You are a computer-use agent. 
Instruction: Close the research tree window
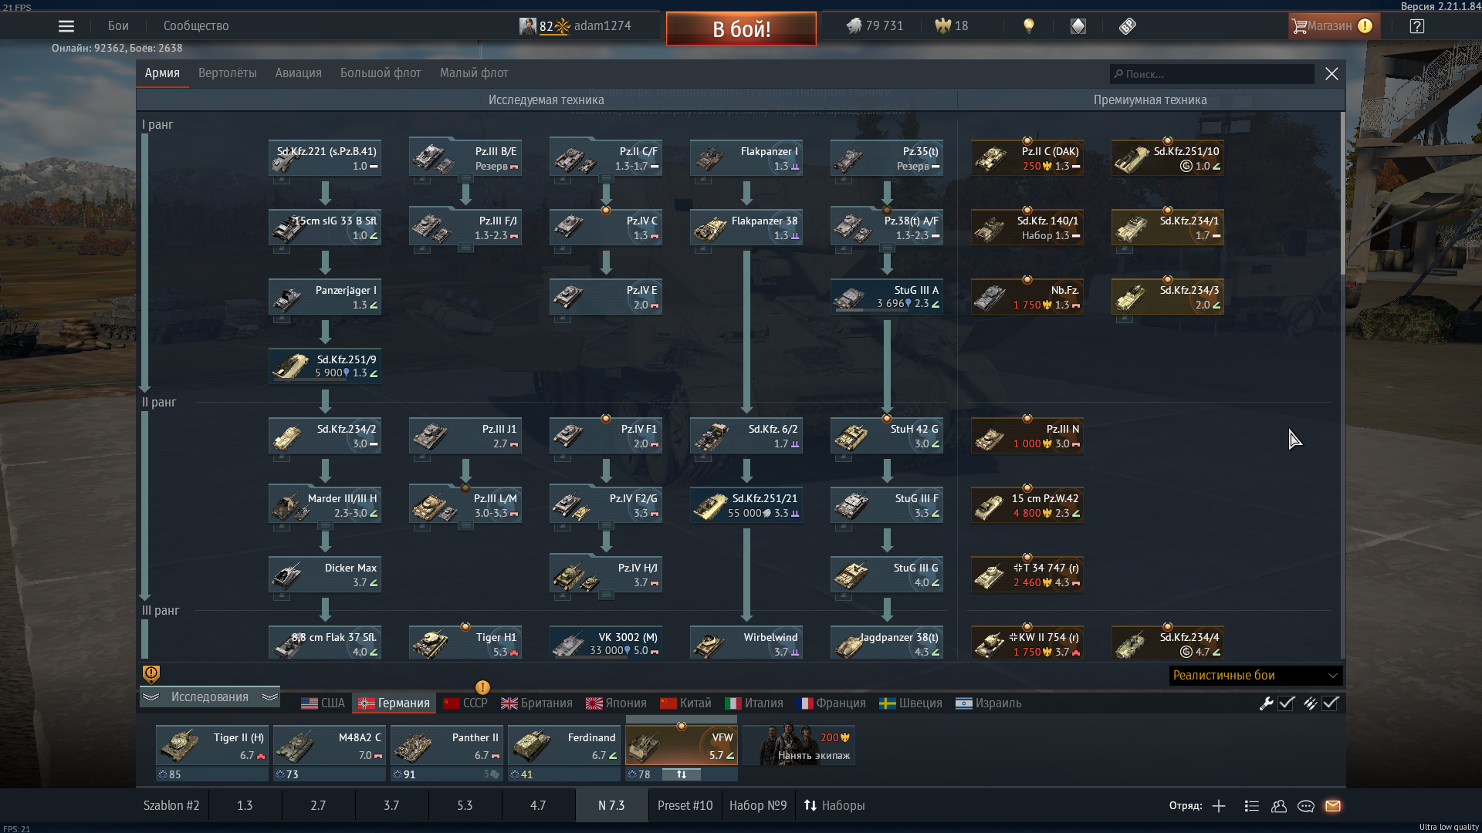point(1331,74)
